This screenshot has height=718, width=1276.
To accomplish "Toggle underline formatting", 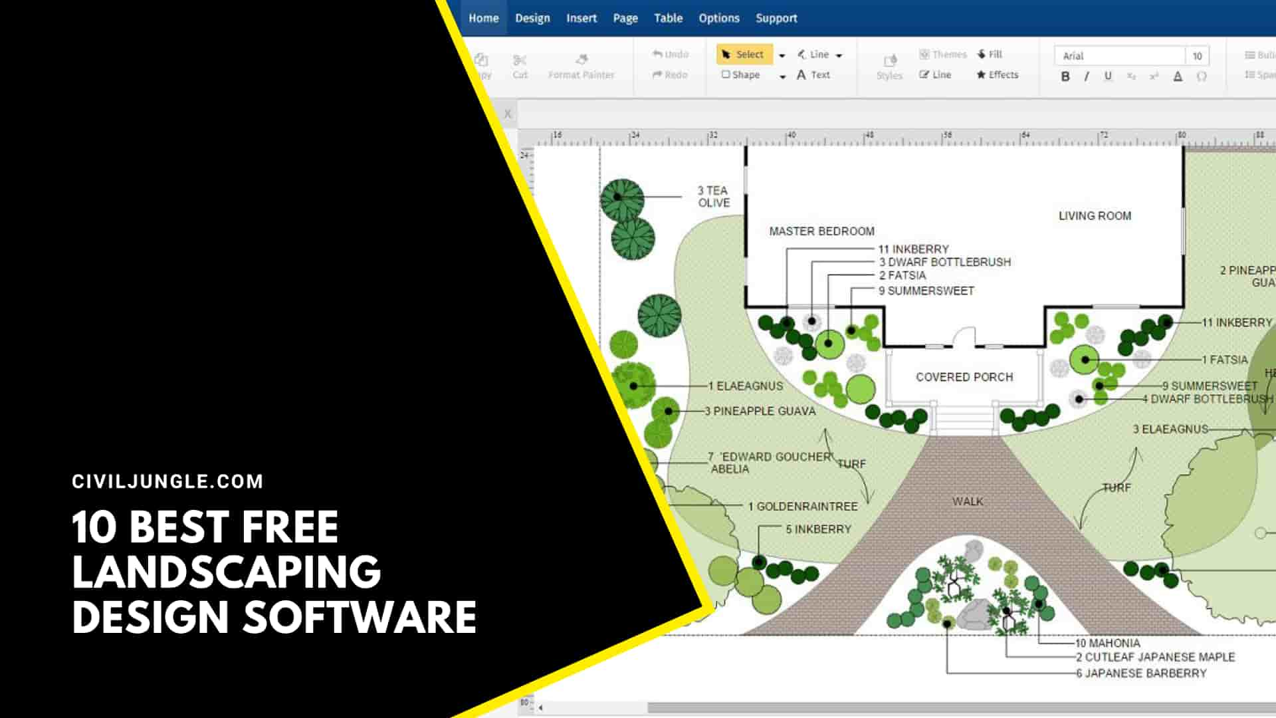I will click(1108, 76).
